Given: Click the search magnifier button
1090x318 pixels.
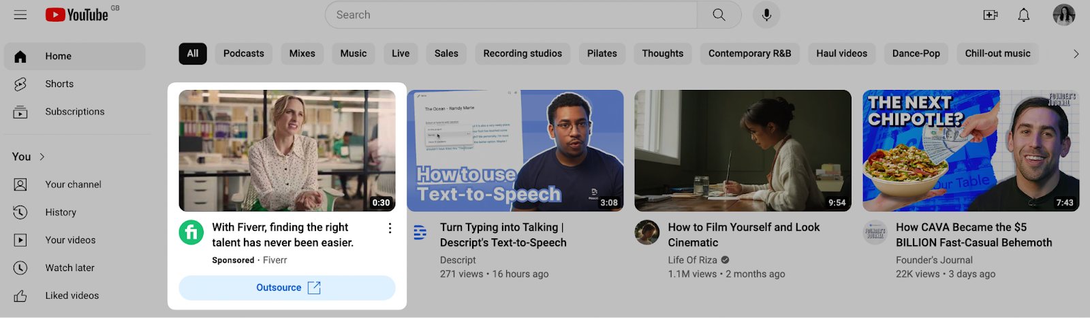Looking at the screenshot, I should tap(719, 15).
